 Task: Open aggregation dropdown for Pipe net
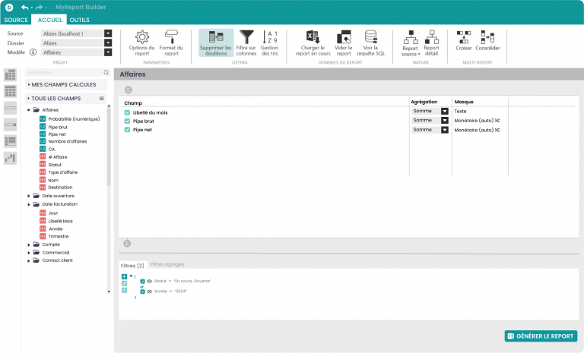point(445,130)
